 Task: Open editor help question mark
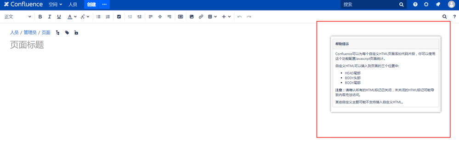pyautogui.click(x=454, y=17)
